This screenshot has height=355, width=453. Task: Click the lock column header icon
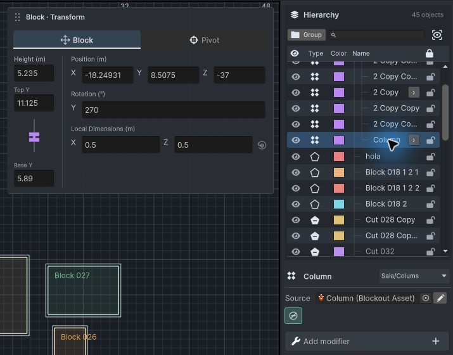pos(430,53)
